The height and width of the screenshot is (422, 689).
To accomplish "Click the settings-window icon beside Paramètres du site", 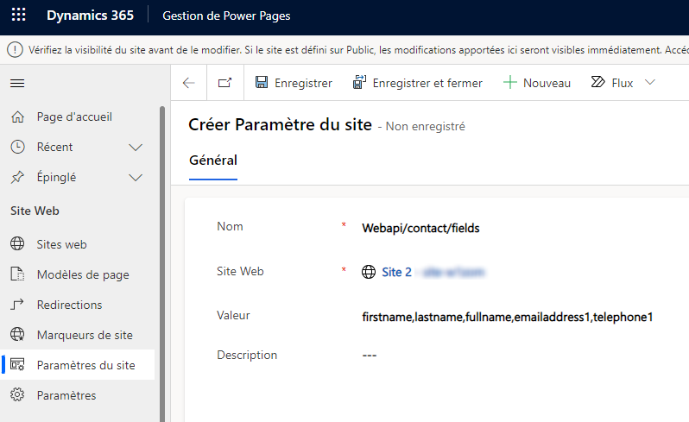I will pyautogui.click(x=17, y=364).
